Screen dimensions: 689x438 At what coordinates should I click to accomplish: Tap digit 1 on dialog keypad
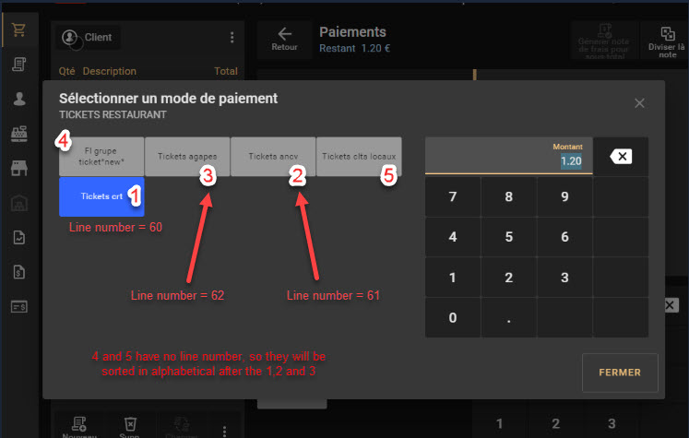[453, 278]
